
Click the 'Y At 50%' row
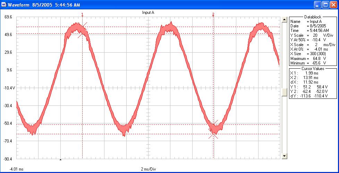click(x=308, y=40)
